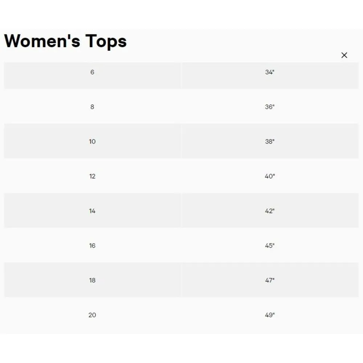Viewport: 363px width, 363px height.
Task: Click the 38" measurement cell
Action: 270,142
